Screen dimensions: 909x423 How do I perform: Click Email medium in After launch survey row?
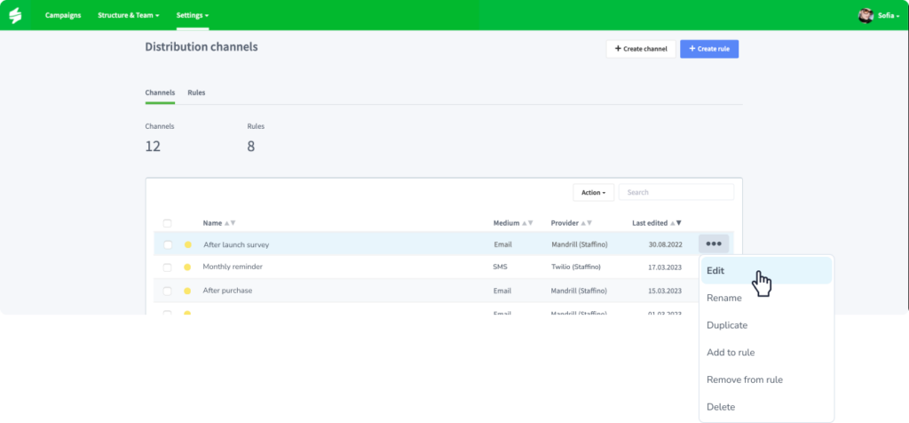(x=502, y=245)
